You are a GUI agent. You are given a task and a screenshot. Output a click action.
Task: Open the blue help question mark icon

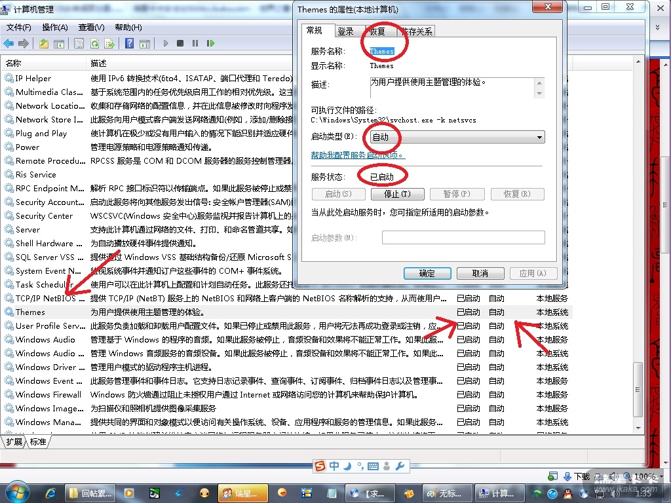coord(129,43)
